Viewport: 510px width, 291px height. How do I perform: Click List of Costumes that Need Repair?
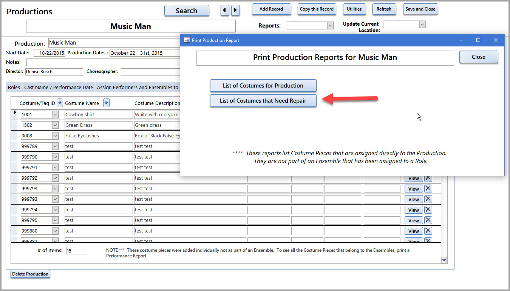(263, 101)
